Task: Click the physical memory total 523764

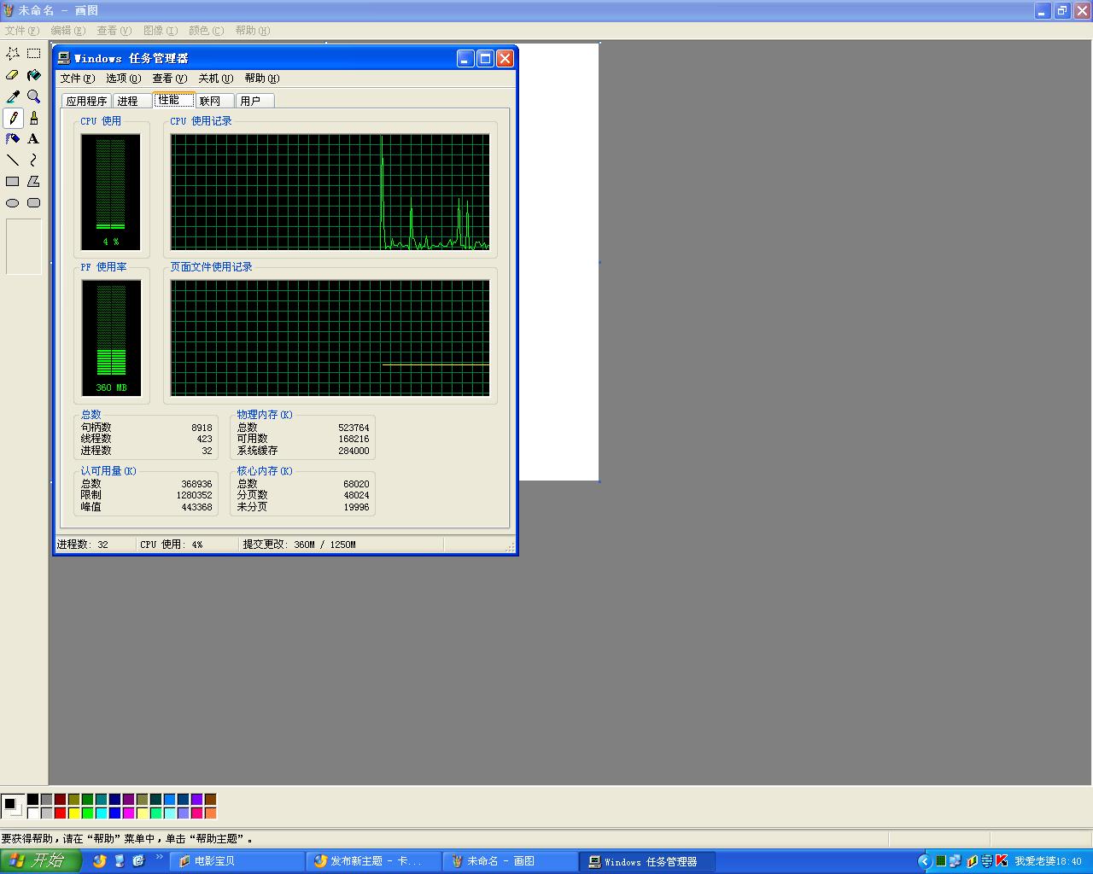Action: [354, 428]
